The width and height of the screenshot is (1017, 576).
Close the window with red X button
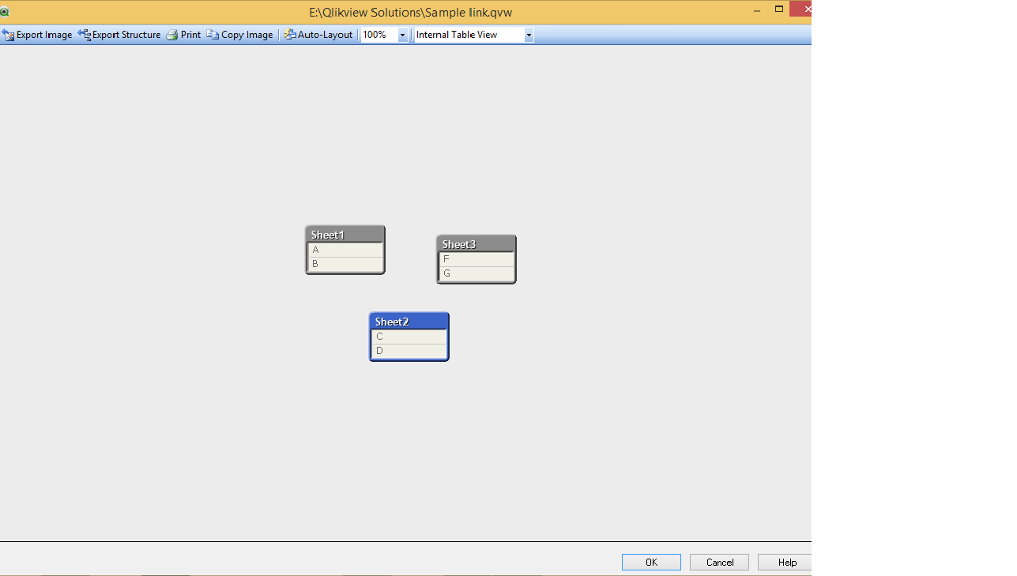tap(801, 9)
